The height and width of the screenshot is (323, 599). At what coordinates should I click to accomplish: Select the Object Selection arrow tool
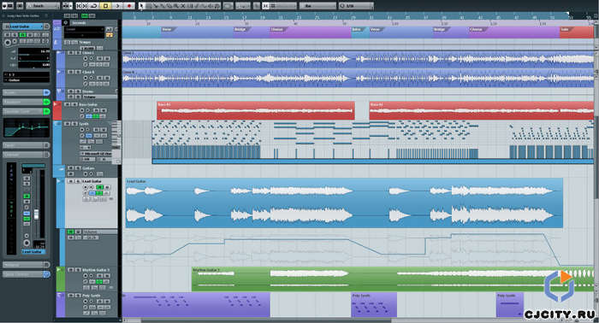pyautogui.click(x=142, y=6)
